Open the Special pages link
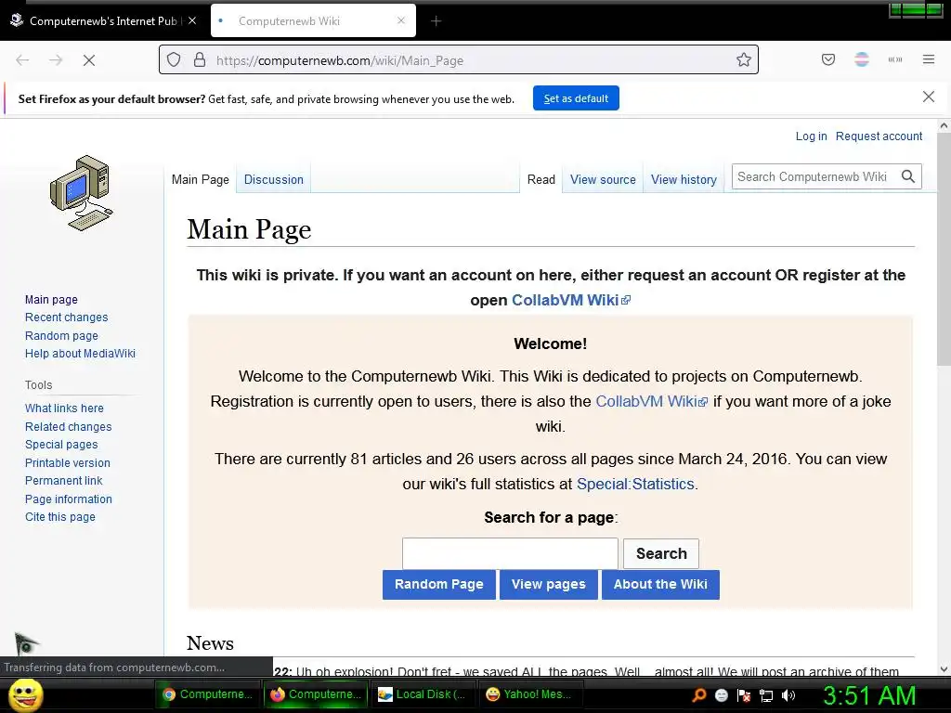Viewport: 951px width, 713px height. (61, 445)
